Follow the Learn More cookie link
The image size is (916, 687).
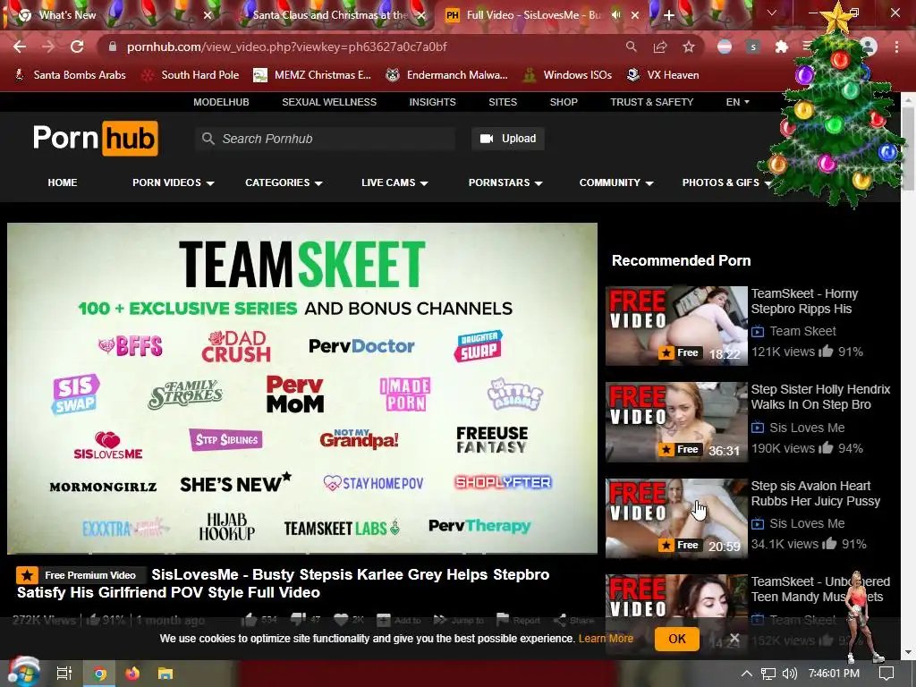coord(606,639)
